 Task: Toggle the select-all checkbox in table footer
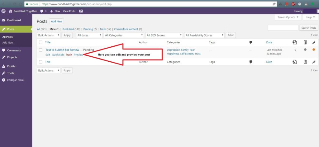(x=40, y=62)
